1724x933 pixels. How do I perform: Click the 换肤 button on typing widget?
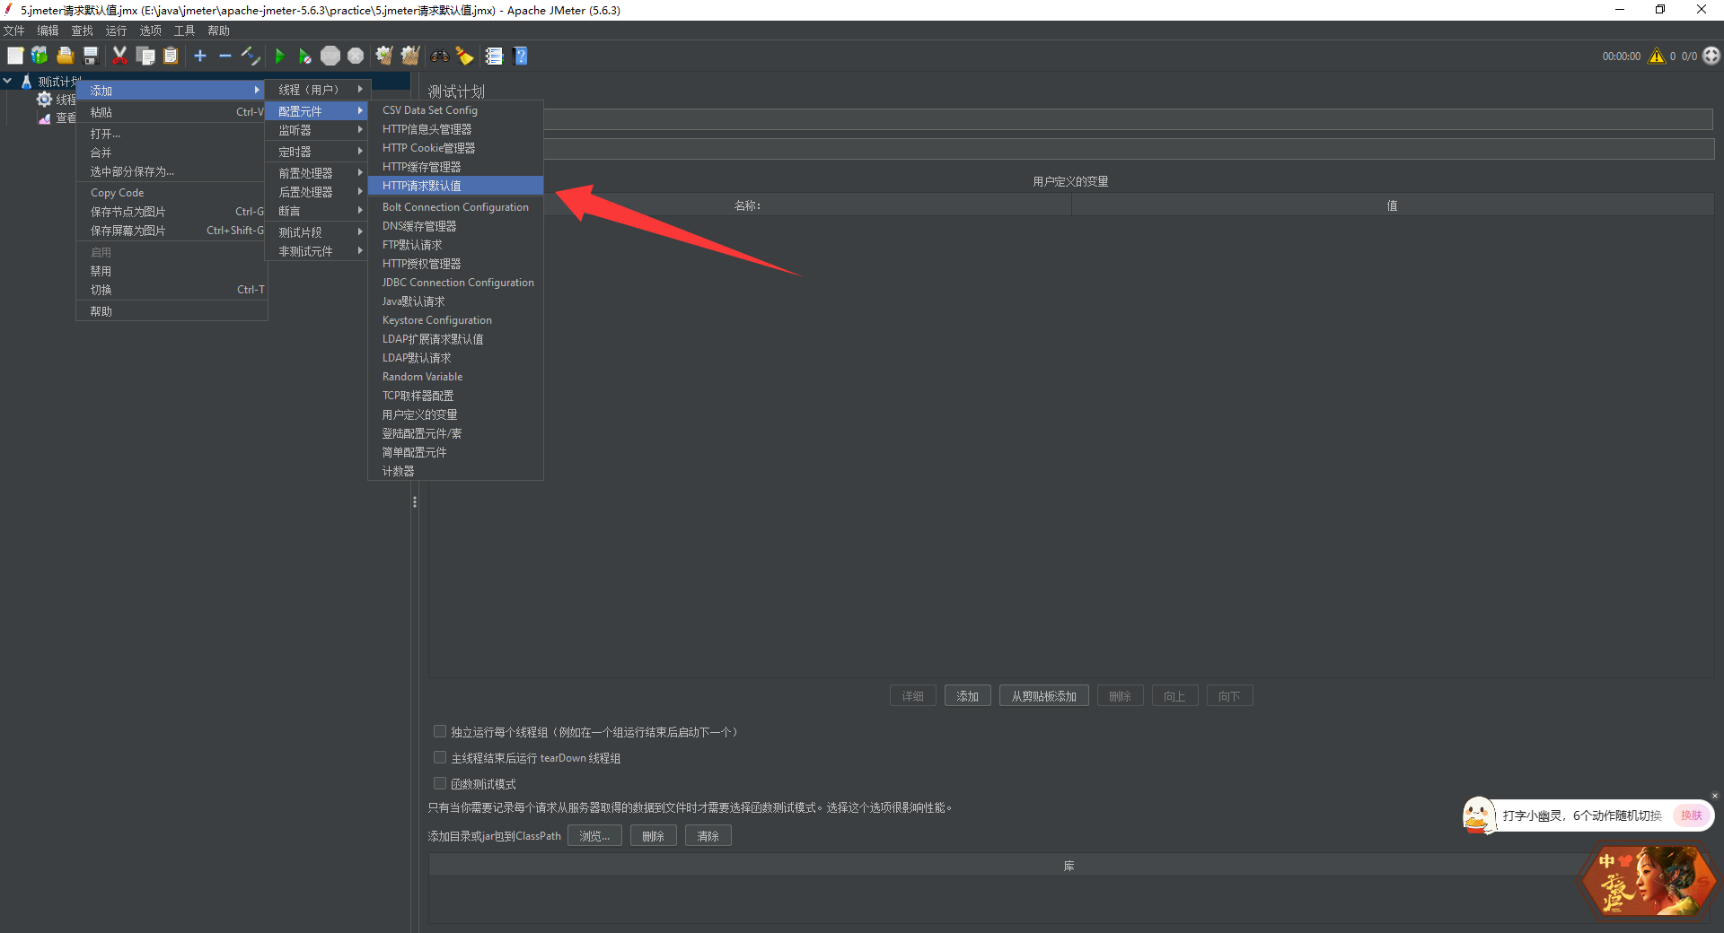1692,815
